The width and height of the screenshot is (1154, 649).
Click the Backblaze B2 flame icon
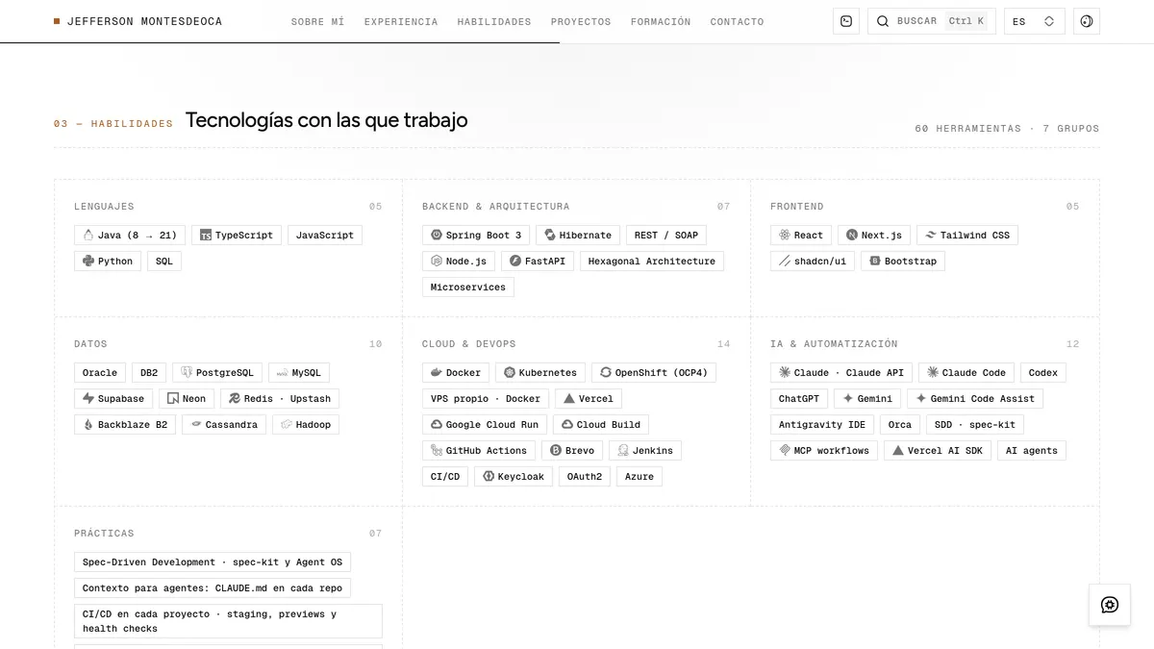(x=88, y=424)
